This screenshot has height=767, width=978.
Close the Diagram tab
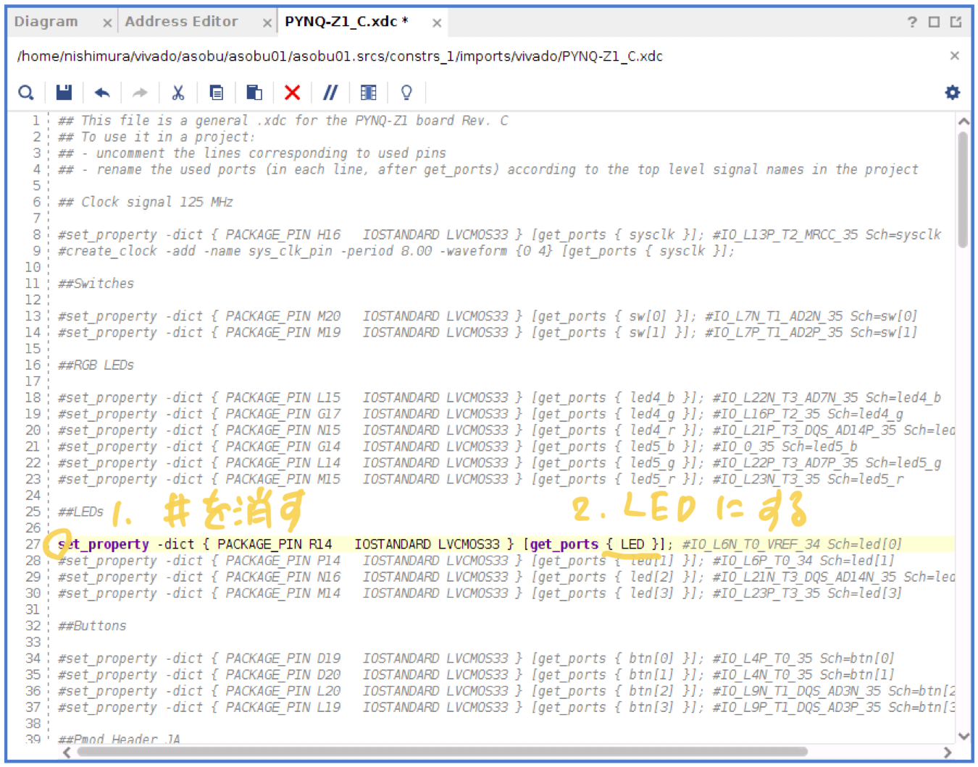107,23
